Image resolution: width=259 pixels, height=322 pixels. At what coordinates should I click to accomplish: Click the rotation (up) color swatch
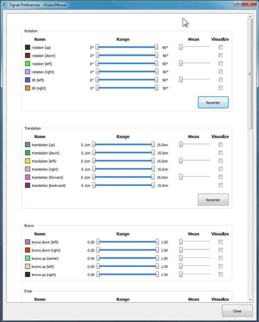(x=28, y=47)
